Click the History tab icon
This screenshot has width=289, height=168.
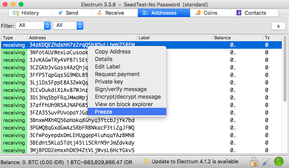click(x=16, y=13)
